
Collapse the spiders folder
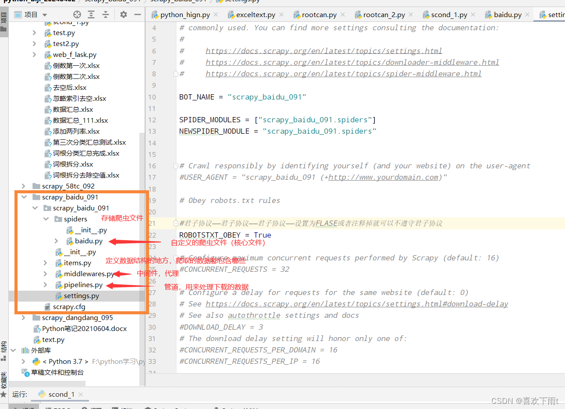pyautogui.click(x=46, y=219)
